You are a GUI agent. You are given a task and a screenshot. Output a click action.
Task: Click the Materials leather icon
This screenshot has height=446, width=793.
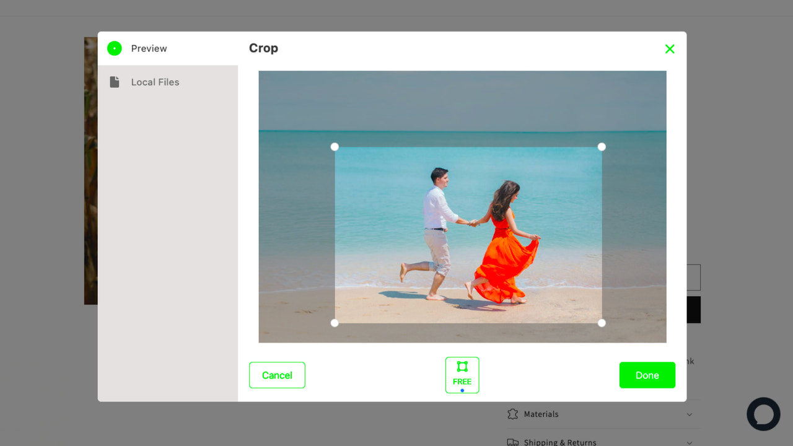(x=512, y=414)
